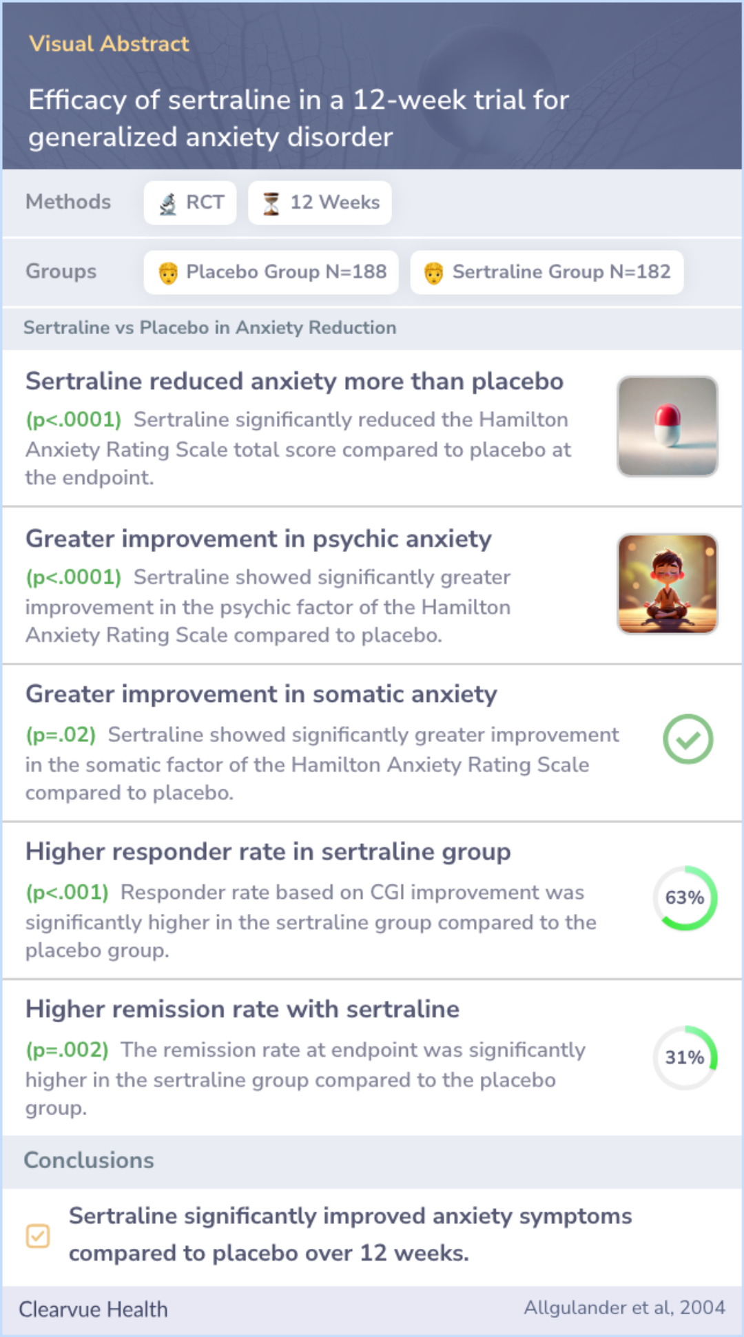Click the Sertraline vs Placebo section header
This screenshot has width=744, height=1337.
pos(210,328)
